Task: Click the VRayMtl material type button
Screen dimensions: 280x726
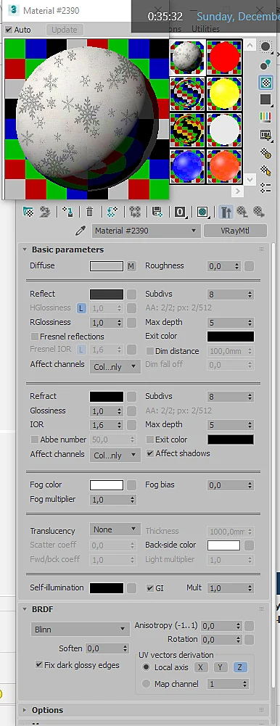Action: 235,231
